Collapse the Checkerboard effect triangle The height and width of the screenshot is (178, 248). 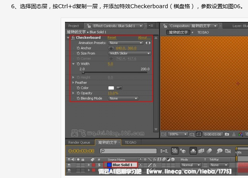pos(68,38)
